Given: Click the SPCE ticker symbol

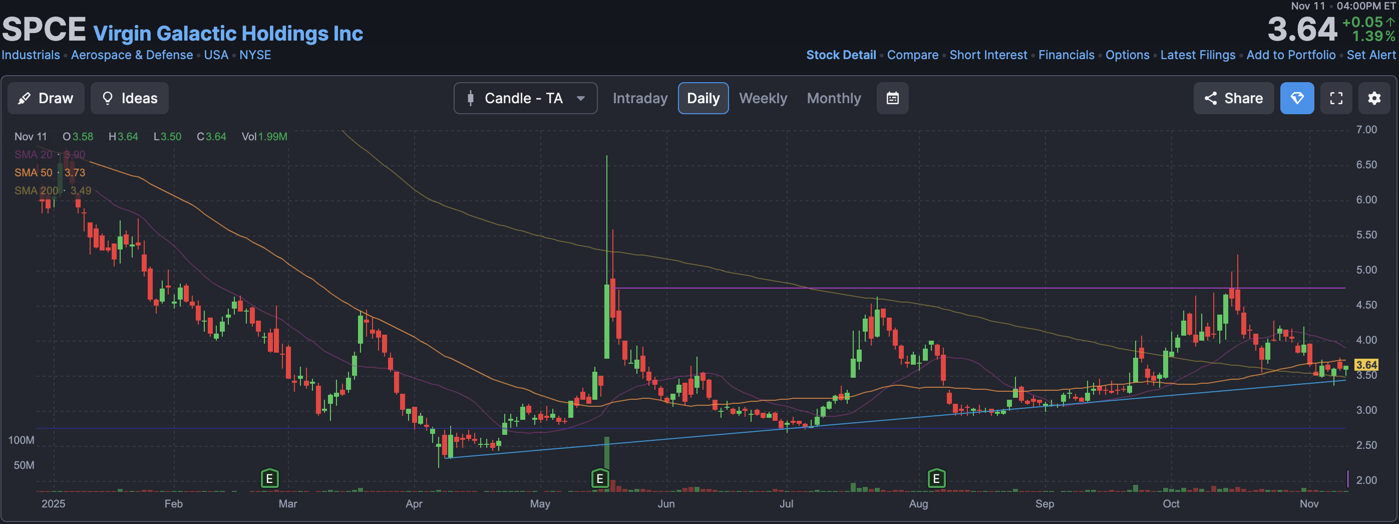Looking at the screenshot, I should pyautogui.click(x=44, y=30).
